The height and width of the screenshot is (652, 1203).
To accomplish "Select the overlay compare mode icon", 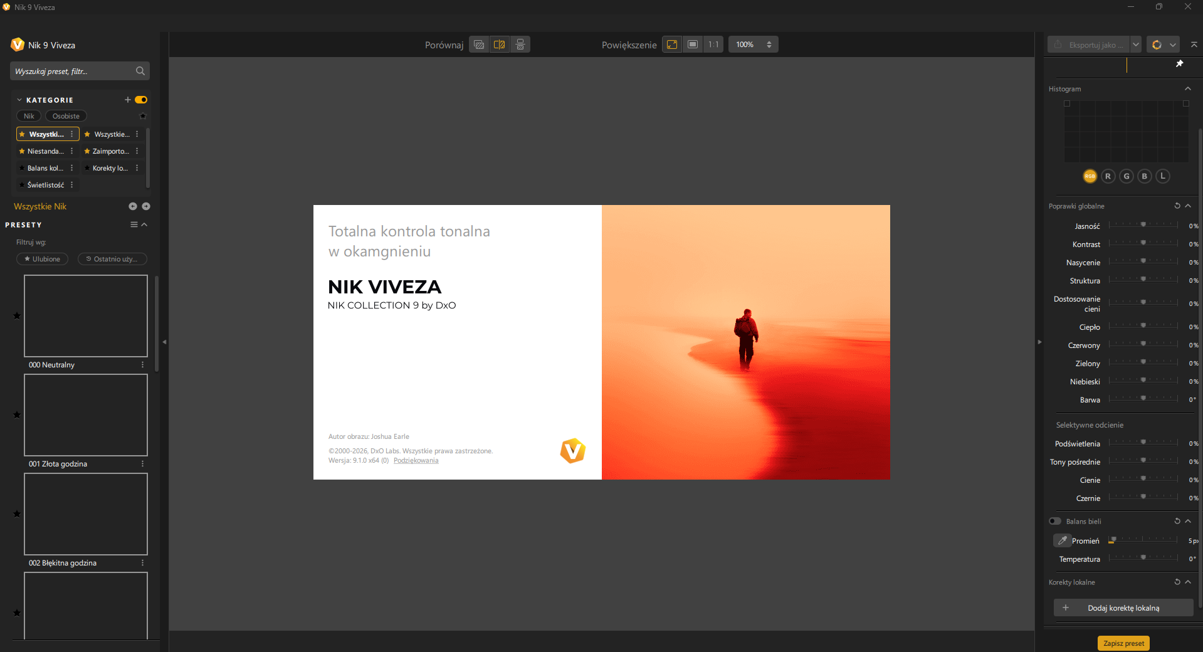I will pos(479,45).
